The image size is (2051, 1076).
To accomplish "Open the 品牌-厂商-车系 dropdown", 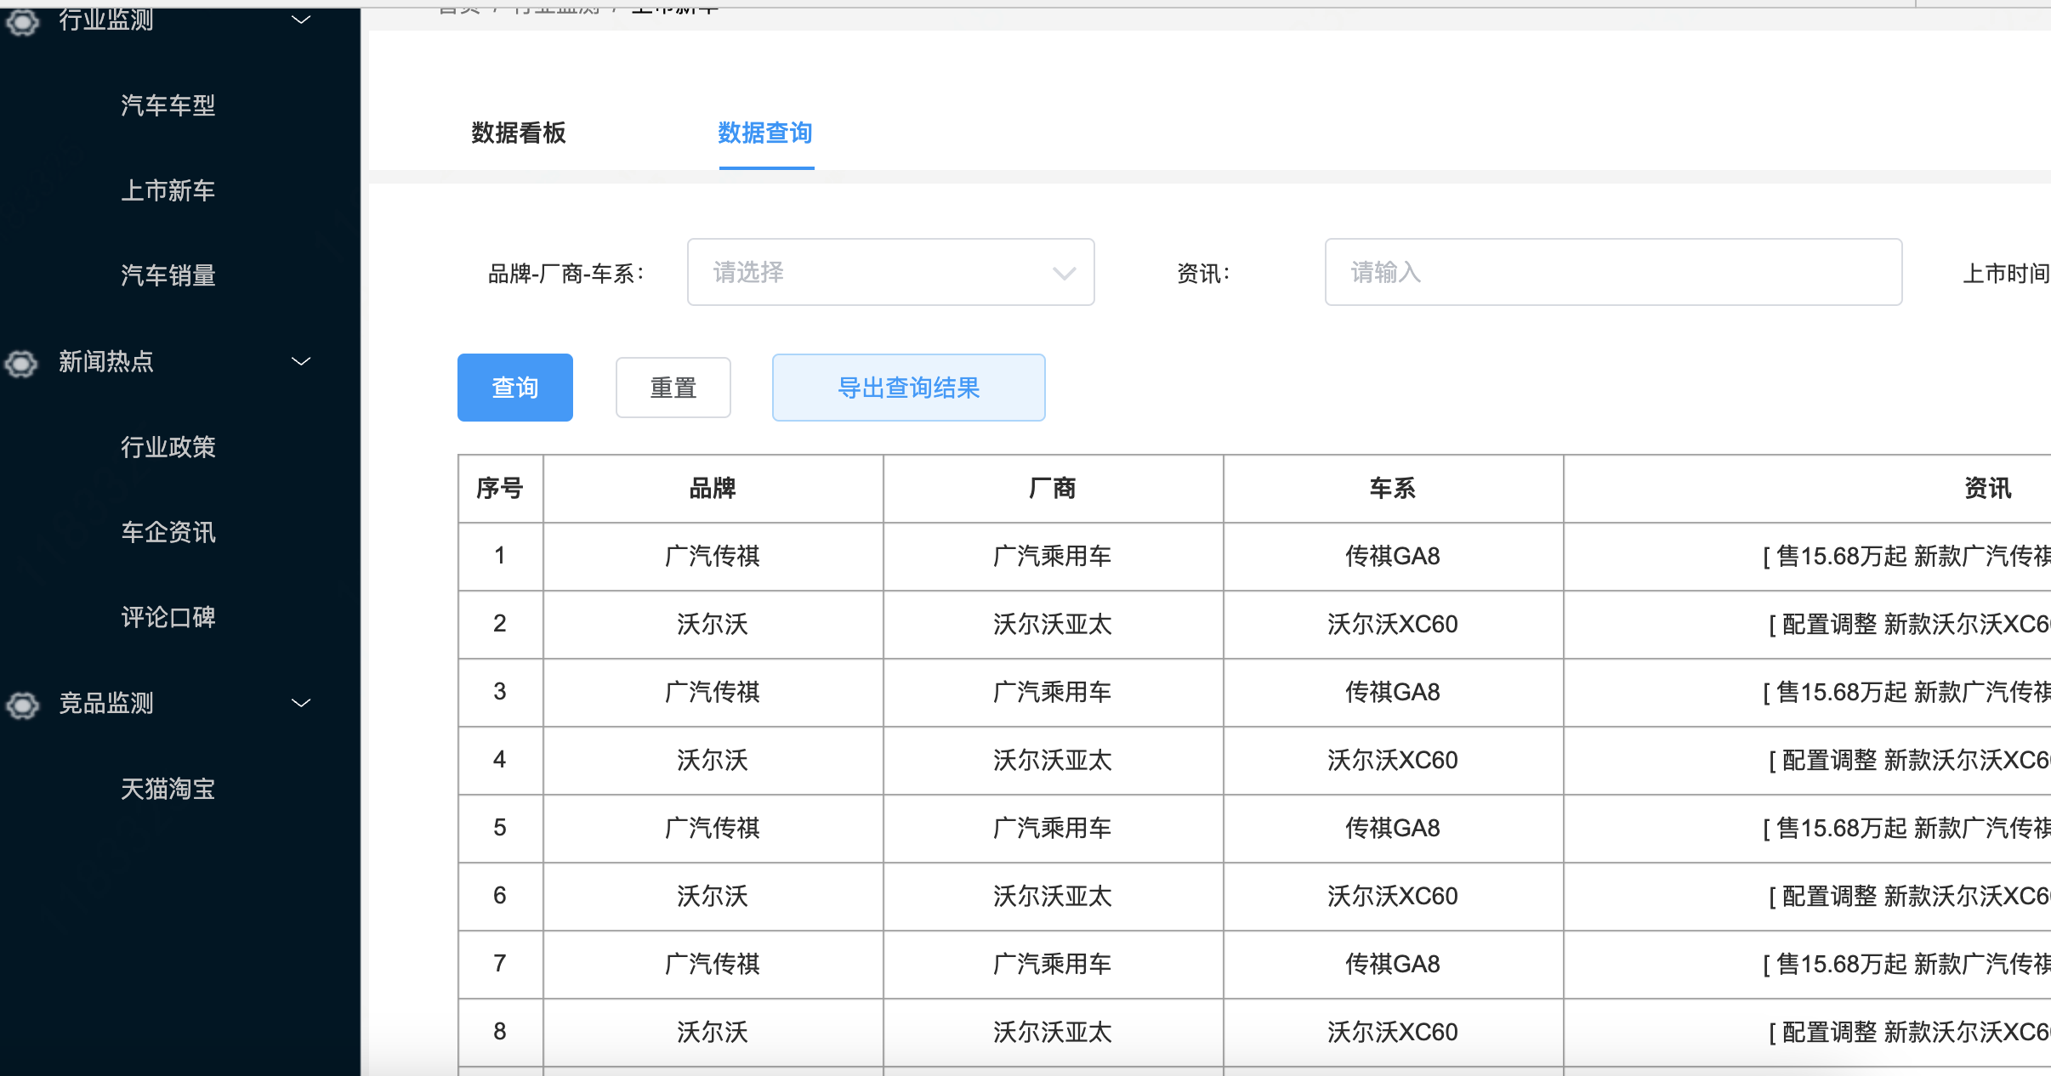I will pos(890,272).
